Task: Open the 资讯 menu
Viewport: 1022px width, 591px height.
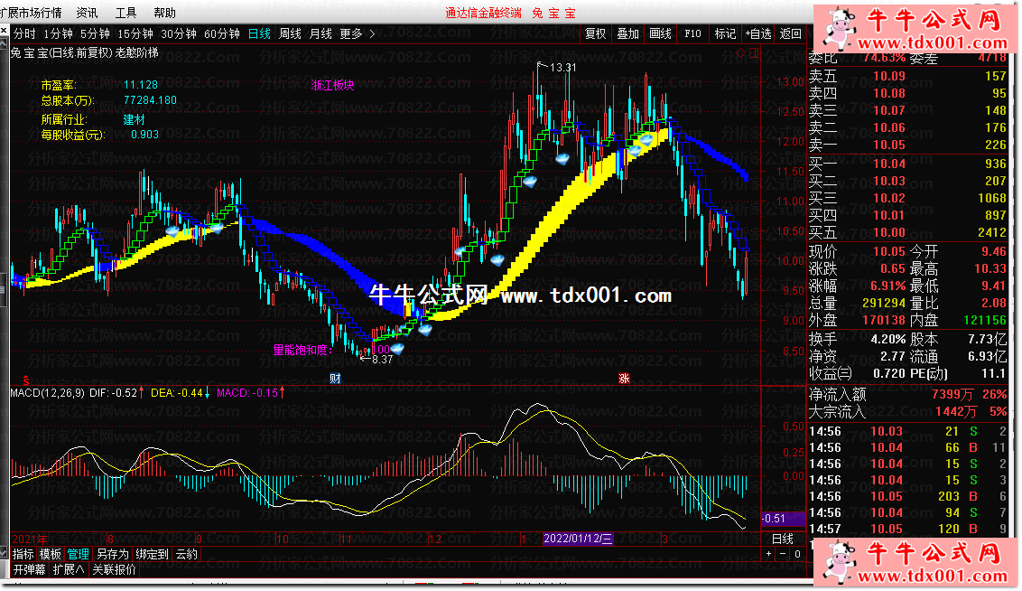Action: 87,13
